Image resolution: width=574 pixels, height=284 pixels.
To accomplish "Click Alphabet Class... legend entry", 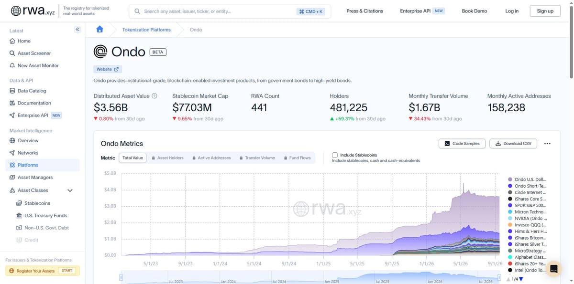I will [527, 257].
